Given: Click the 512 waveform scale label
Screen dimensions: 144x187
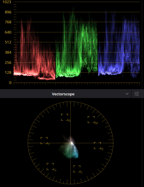Looking at the screenshot, I should point(8,42).
